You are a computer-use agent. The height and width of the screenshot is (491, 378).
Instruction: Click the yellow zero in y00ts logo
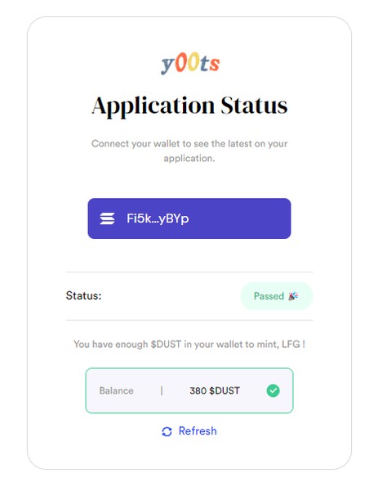coord(193,61)
